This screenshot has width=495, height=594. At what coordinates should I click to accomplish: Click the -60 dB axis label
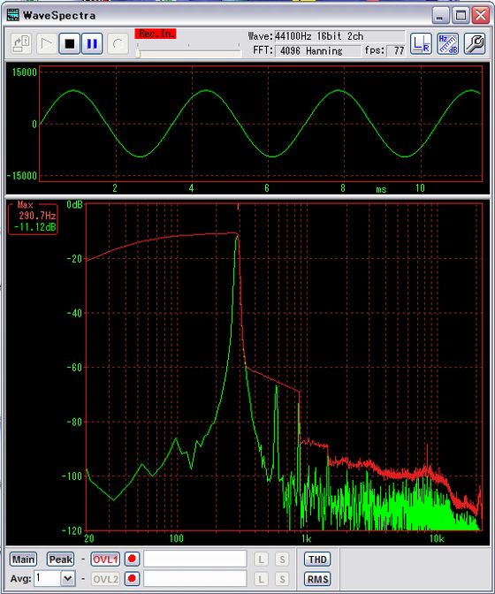pyautogui.click(x=74, y=368)
